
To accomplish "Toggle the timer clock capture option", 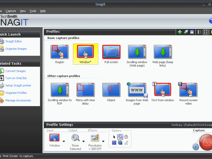I will 126,137.
